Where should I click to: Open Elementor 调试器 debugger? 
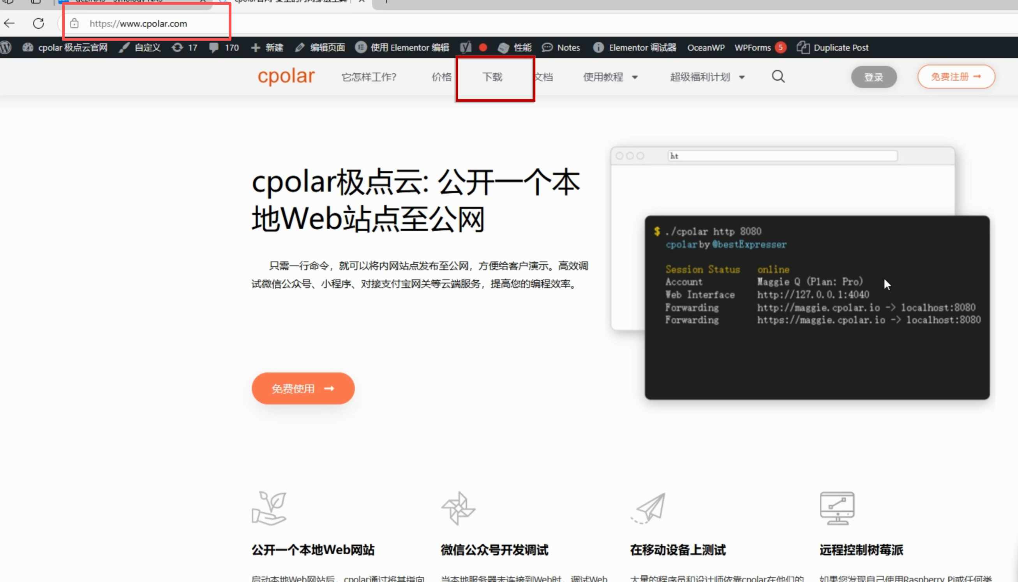(x=635, y=48)
